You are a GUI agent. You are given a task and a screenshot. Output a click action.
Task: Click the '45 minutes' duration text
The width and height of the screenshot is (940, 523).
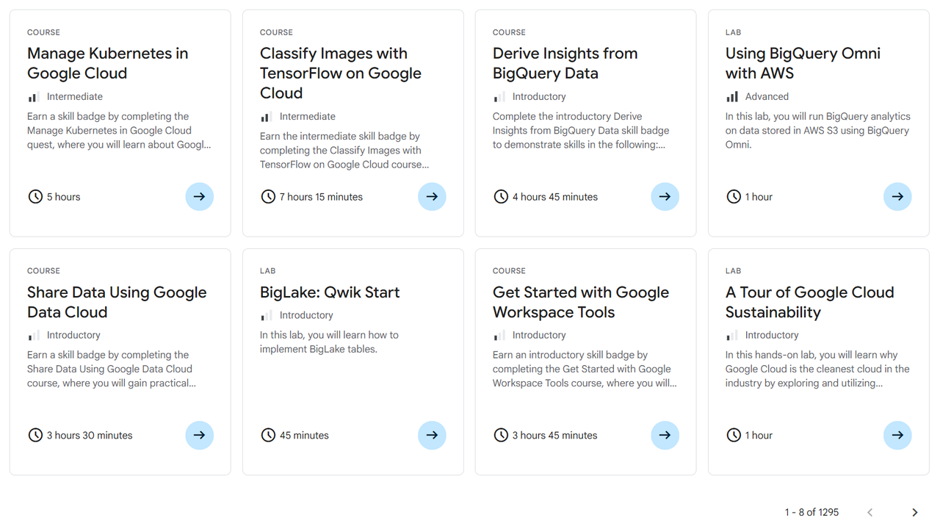click(x=304, y=436)
